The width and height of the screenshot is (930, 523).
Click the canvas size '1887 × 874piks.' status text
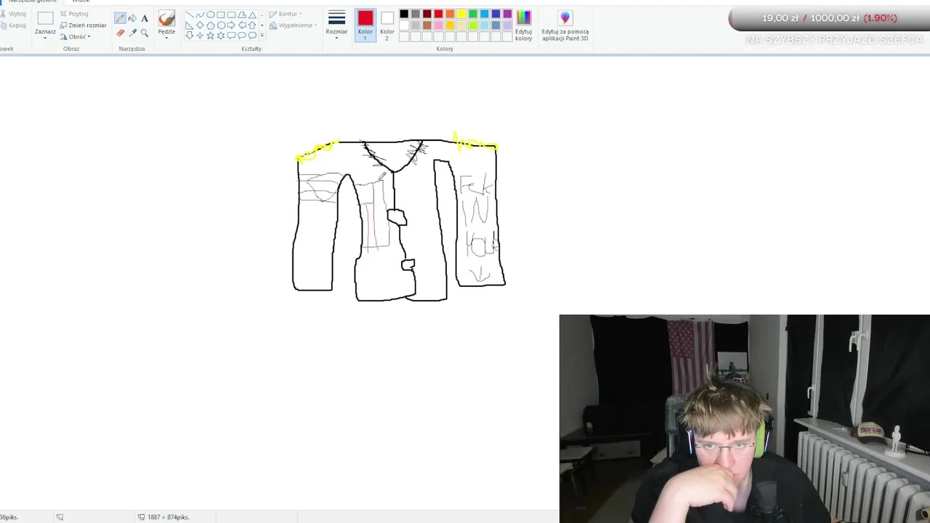click(169, 517)
